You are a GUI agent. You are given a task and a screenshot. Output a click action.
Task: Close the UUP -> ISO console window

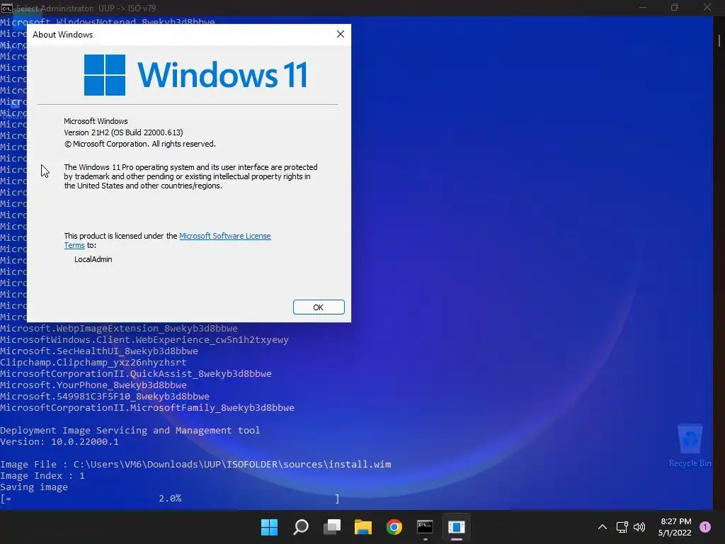[707, 7]
